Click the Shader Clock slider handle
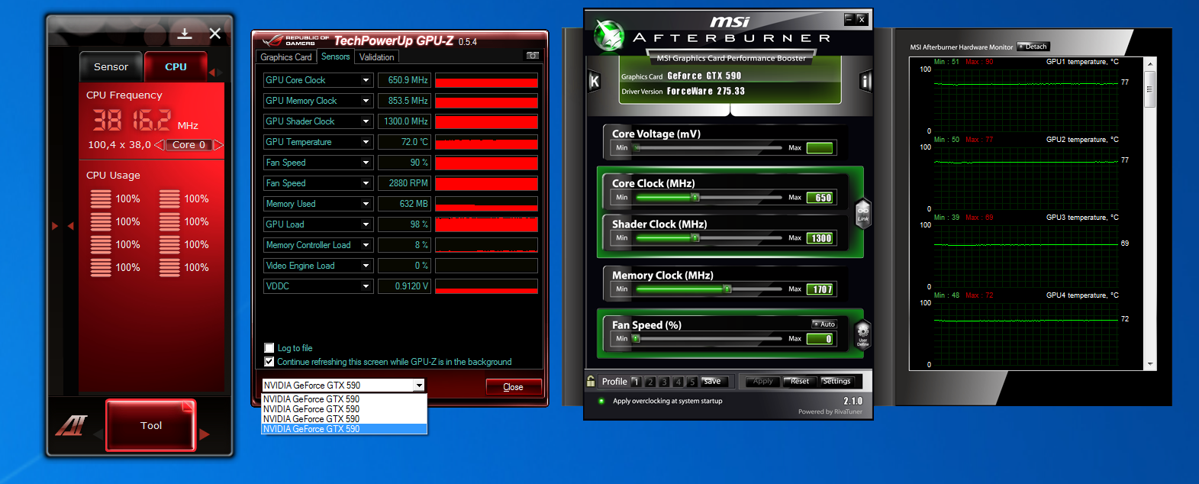1199x484 pixels. (x=695, y=237)
